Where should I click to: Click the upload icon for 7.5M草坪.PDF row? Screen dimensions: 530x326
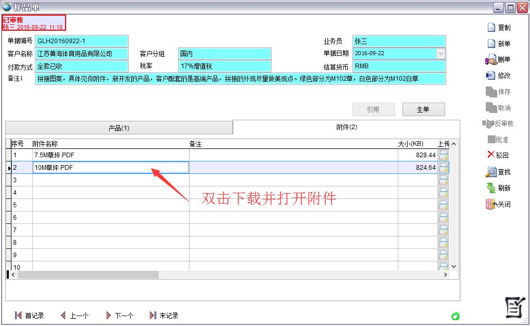pos(443,155)
